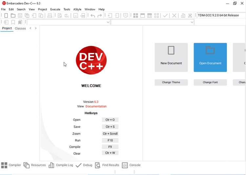The width and height of the screenshot is (246, 175).
Task: Click the New source file toolbar icon
Action: pyautogui.click(x=6, y=15)
